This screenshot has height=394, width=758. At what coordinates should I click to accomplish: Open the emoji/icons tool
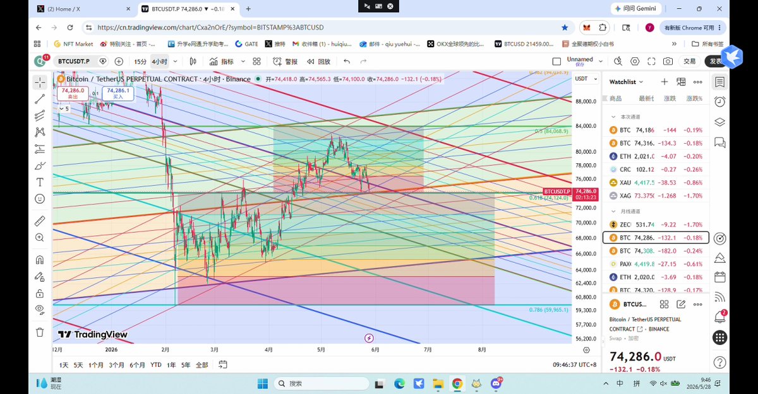click(40, 199)
